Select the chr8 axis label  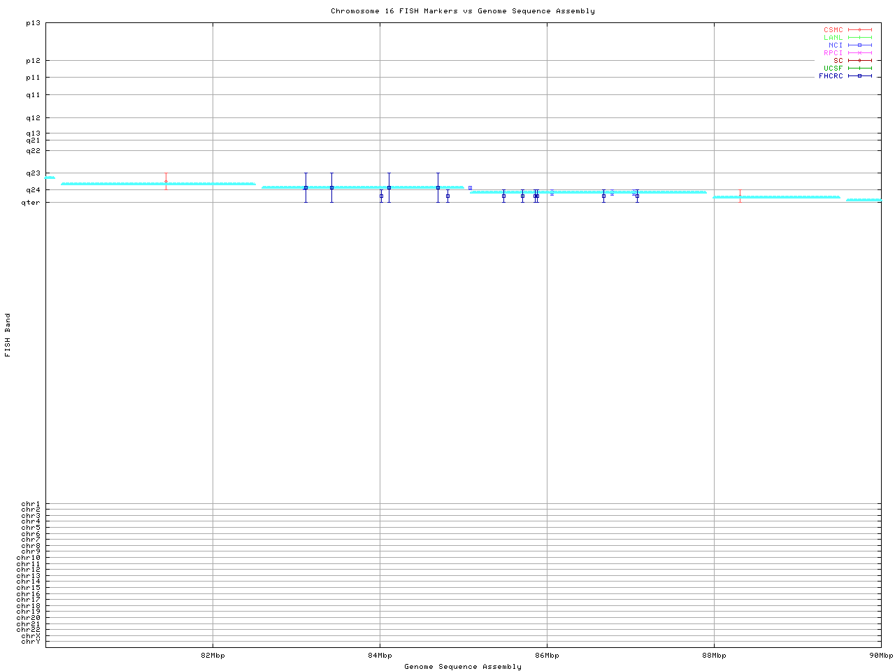tap(31, 546)
